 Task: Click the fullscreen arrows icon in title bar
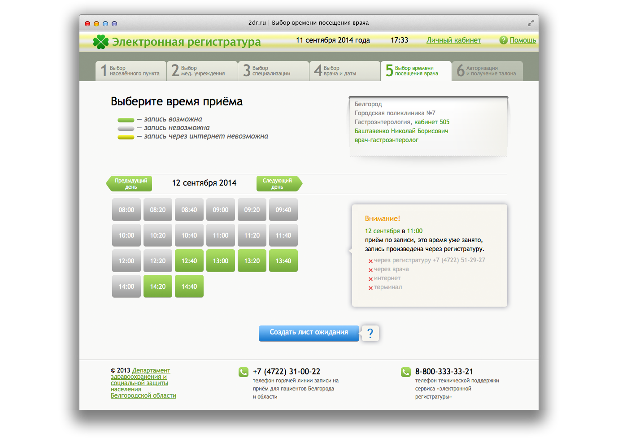pos(531,23)
